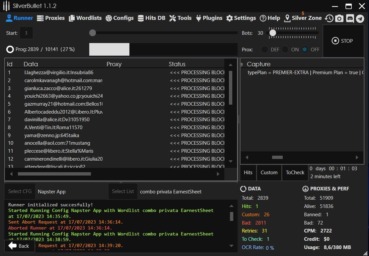Click the Start number input field
The width and height of the screenshot is (369, 256).
coord(26,33)
